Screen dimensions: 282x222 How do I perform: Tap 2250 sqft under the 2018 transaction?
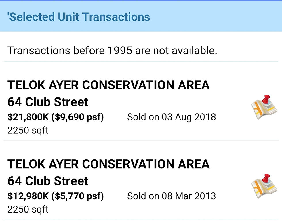28,131
